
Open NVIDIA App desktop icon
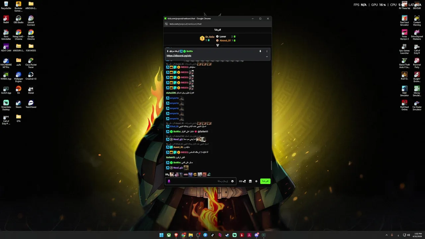pos(6,76)
